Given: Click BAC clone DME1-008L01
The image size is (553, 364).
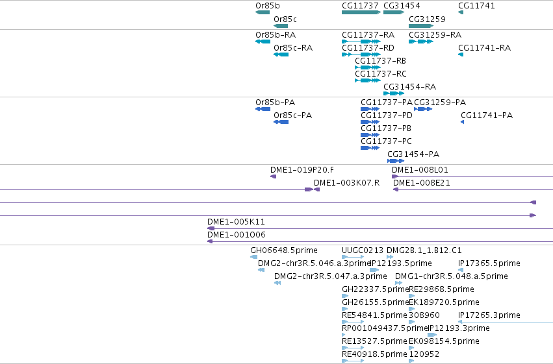Looking at the screenshot, I should tap(420, 170).
